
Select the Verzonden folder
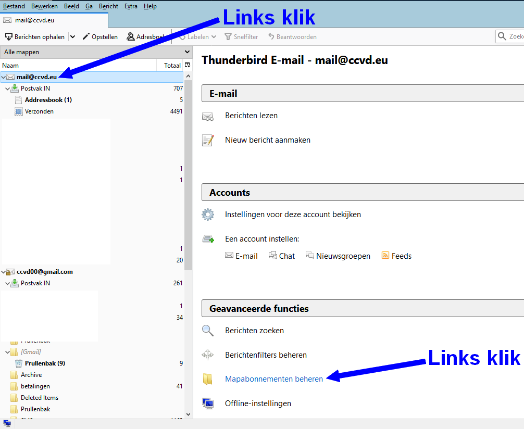point(39,111)
